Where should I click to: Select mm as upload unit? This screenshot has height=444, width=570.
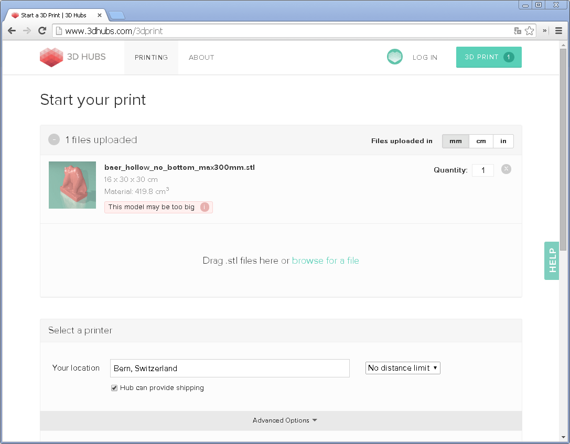[456, 141]
